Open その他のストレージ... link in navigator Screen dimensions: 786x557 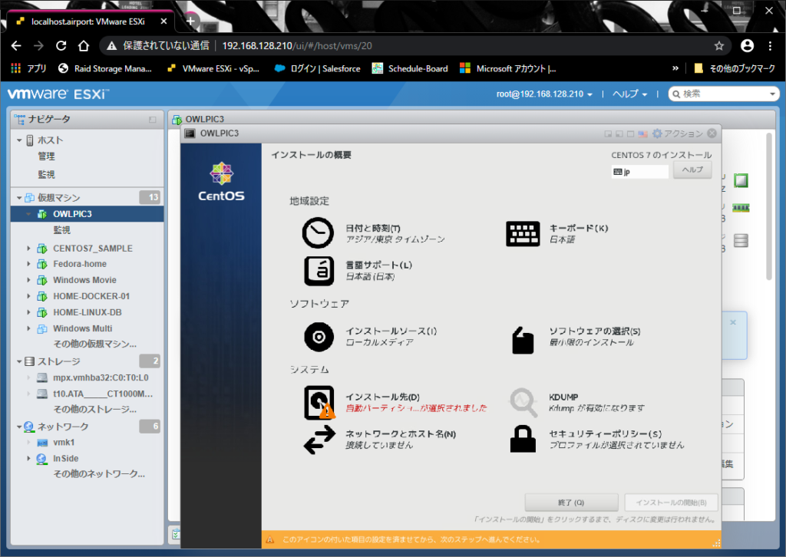[x=94, y=409]
